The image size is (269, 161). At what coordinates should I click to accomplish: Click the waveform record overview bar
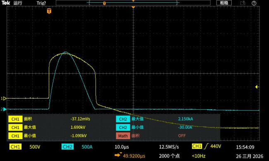[133, 3]
